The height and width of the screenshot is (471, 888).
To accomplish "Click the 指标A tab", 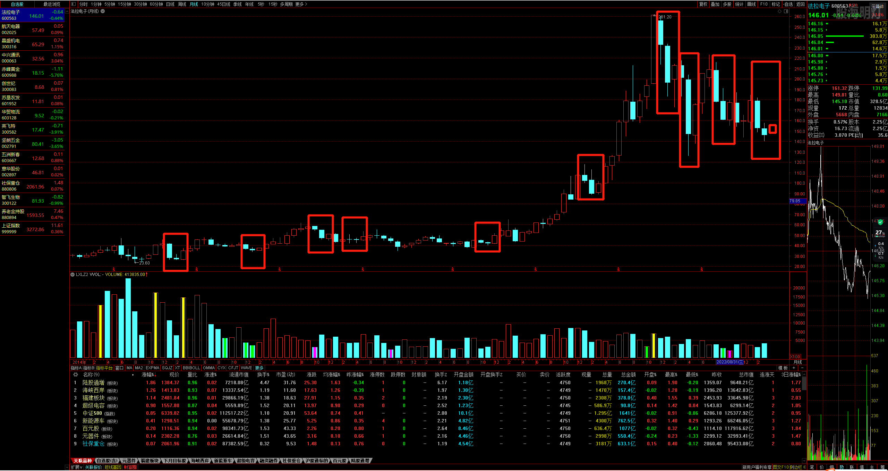I will pos(76,368).
